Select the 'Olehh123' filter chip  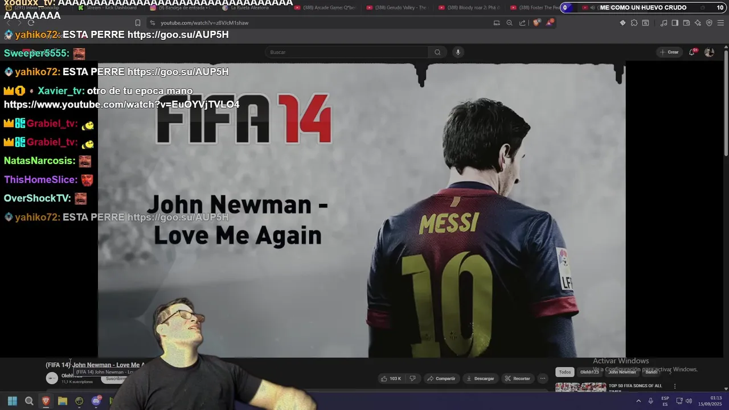pyautogui.click(x=589, y=372)
